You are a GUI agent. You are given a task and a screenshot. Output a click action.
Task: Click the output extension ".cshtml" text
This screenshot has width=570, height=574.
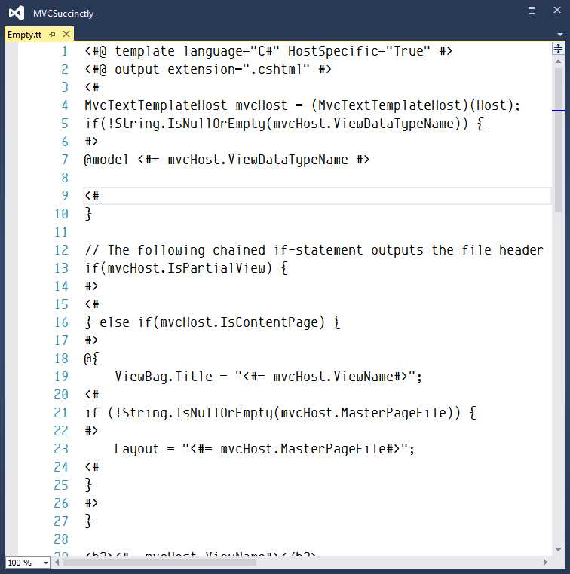click(x=208, y=69)
